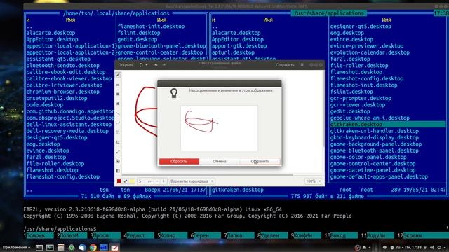The image size is (449, 252).
Task: Decrease the pencil size with the minus button
Action: pyautogui.click(x=156, y=181)
